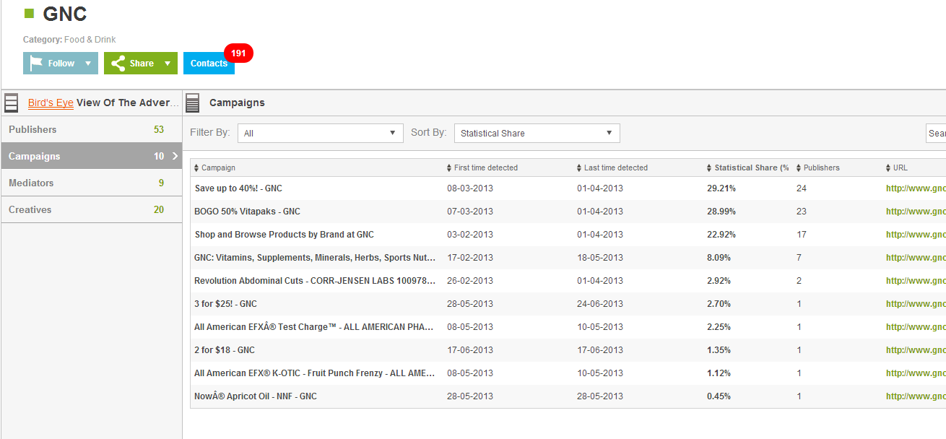Select 'Save up to 40%! - GNC' campaign
This screenshot has height=439, width=946.
tap(238, 188)
